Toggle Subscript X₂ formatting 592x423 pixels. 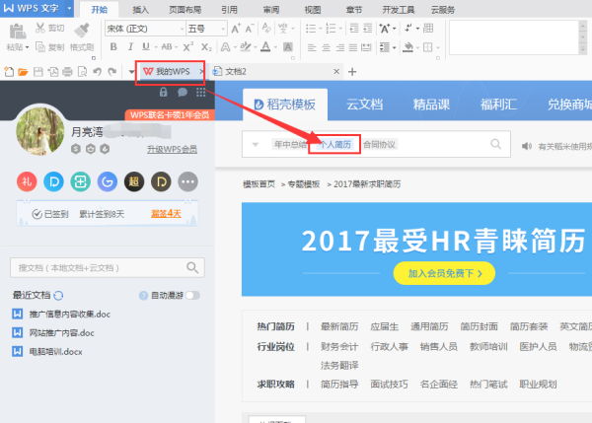coord(206,46)
